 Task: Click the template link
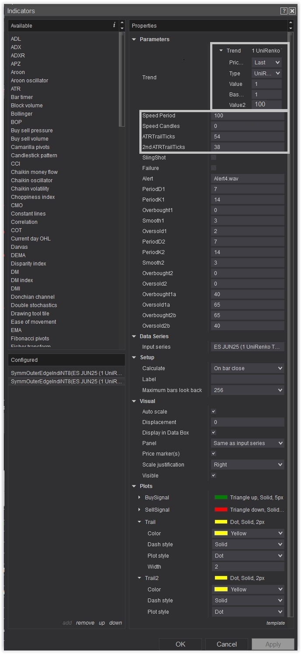(x=276, y=623)
